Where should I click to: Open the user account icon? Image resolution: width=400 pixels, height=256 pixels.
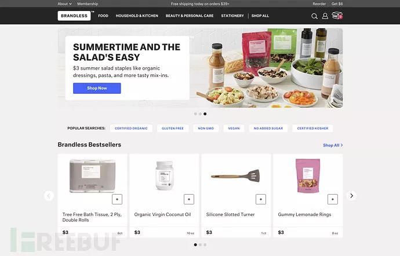[x=325, y=16]
